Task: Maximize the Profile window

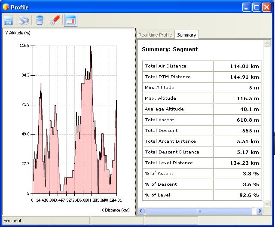Action: point(257,7)
